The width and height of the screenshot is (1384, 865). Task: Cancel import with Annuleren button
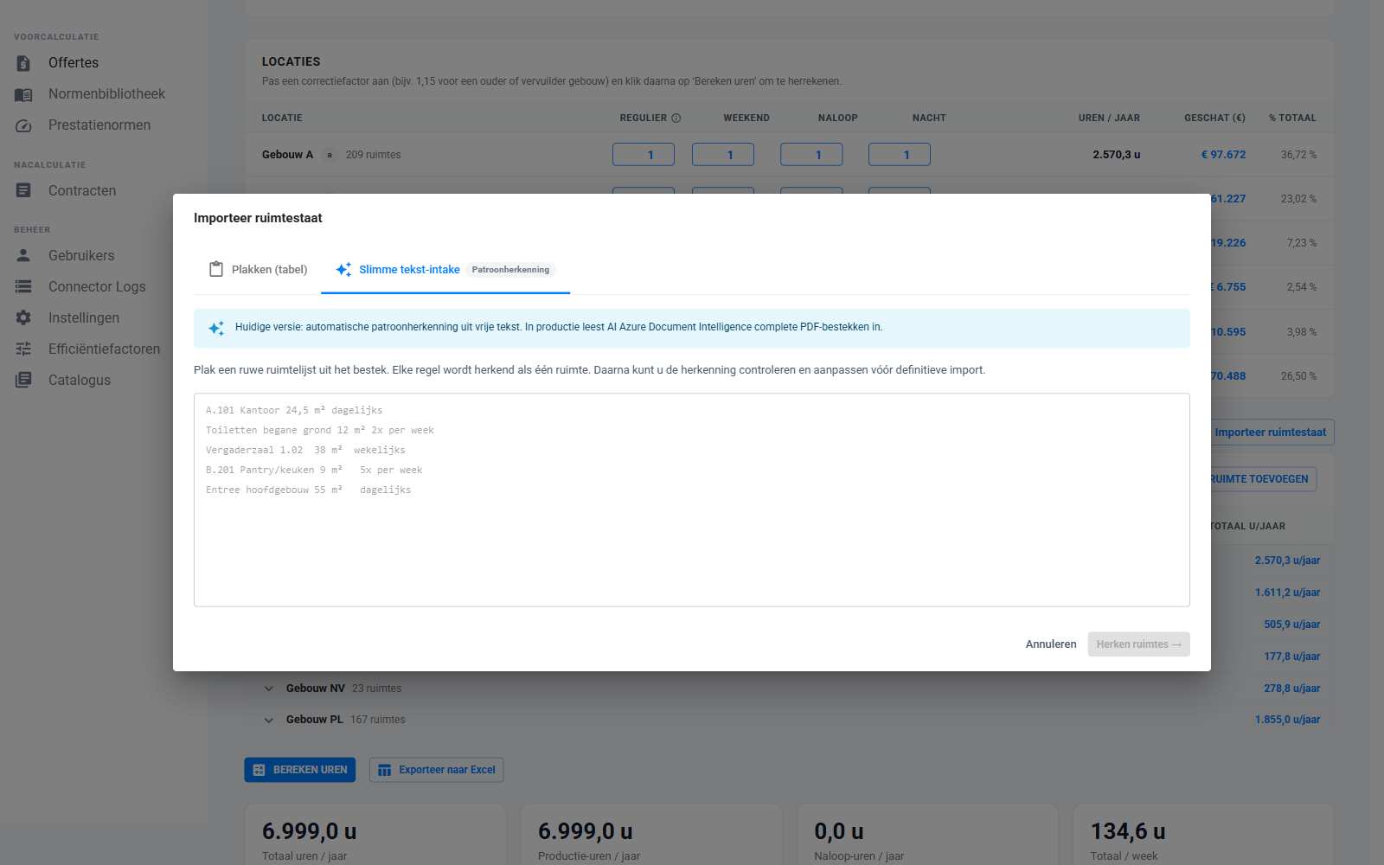[1051, 644]
